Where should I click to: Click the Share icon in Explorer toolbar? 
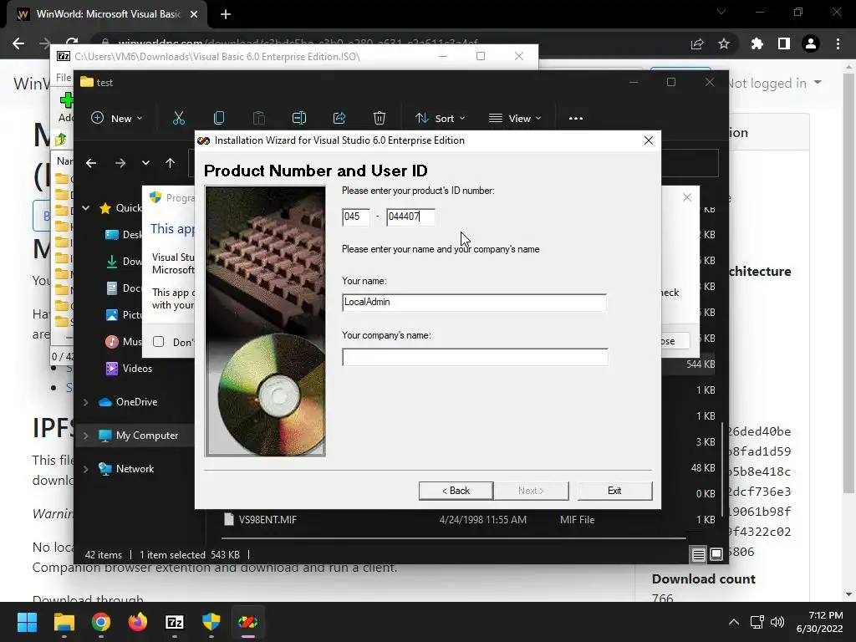click(339, 119)
